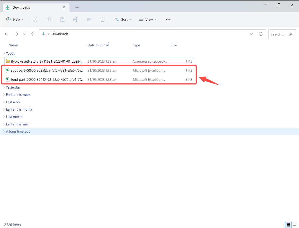This screenshot has height=228, width=299.
Task: Switch to large thumbnails view
Action: tap(294, 225)
